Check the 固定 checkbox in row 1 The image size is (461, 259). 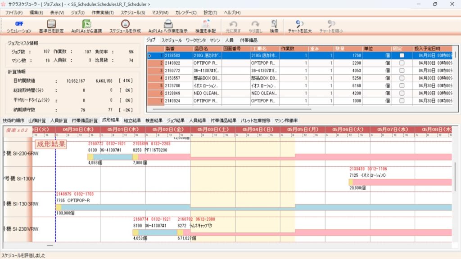coord(402,56)
